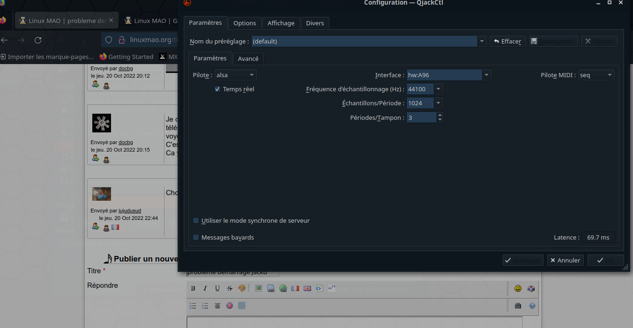Open the Échantillons/Période 1024 dropdown

tap(439, 103)
